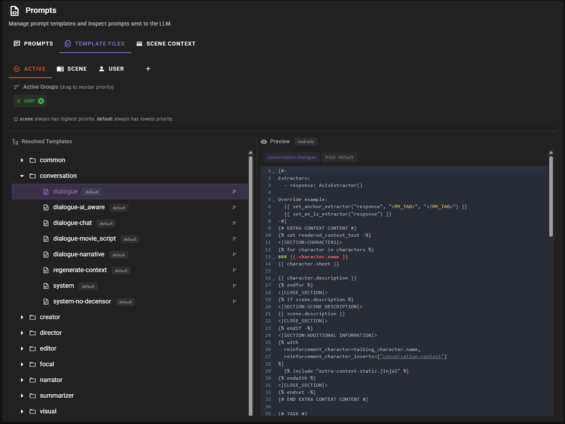Open the dialogue-narrative template
565x424 pixels.
point(79,254)
